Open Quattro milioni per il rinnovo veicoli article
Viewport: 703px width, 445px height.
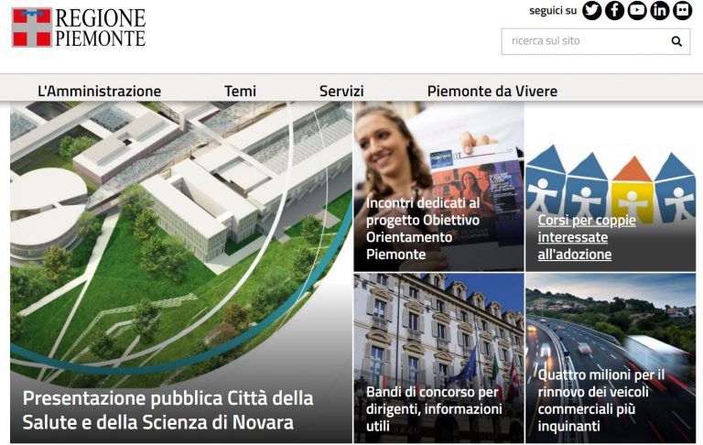pos(601,400)
